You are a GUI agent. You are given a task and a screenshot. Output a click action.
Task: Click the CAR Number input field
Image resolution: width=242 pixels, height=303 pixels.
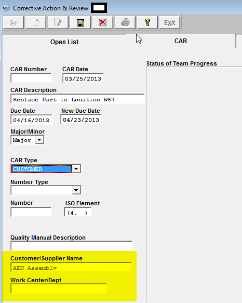(x=31, y=78)
